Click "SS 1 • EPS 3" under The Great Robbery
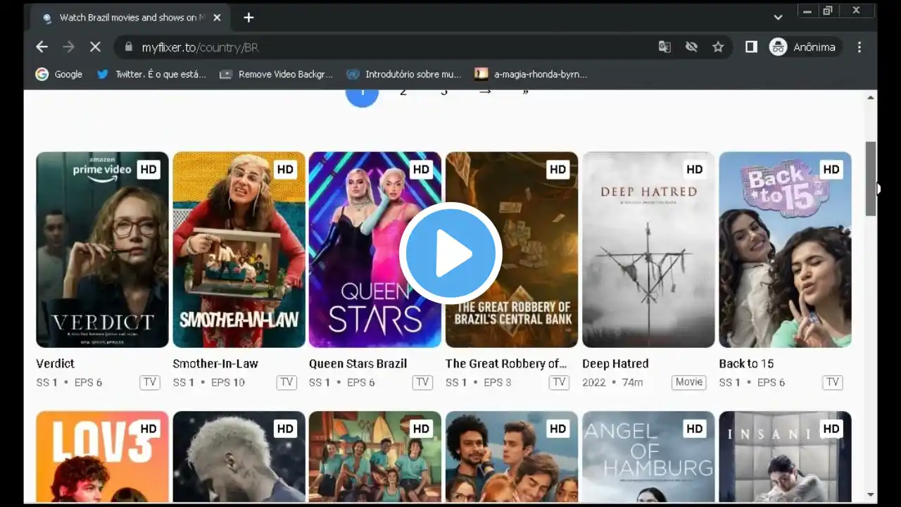The image size is (901, 507). pyautogui.click(x=479, y=382)
